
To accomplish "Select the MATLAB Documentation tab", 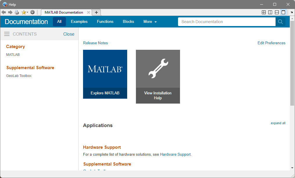I will pos(64,12).
